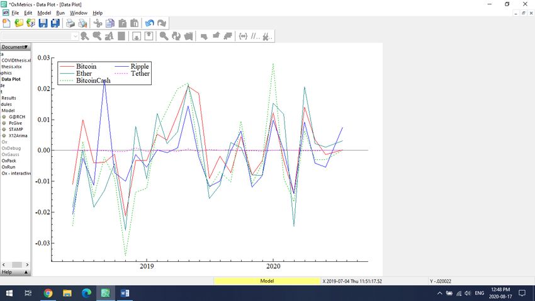
Task: Open Chrome from the taskbar
Action: tap(48, 293)
